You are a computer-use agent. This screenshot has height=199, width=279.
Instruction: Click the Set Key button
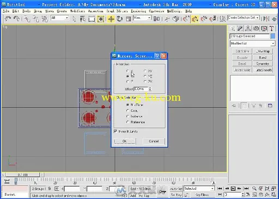176,195
